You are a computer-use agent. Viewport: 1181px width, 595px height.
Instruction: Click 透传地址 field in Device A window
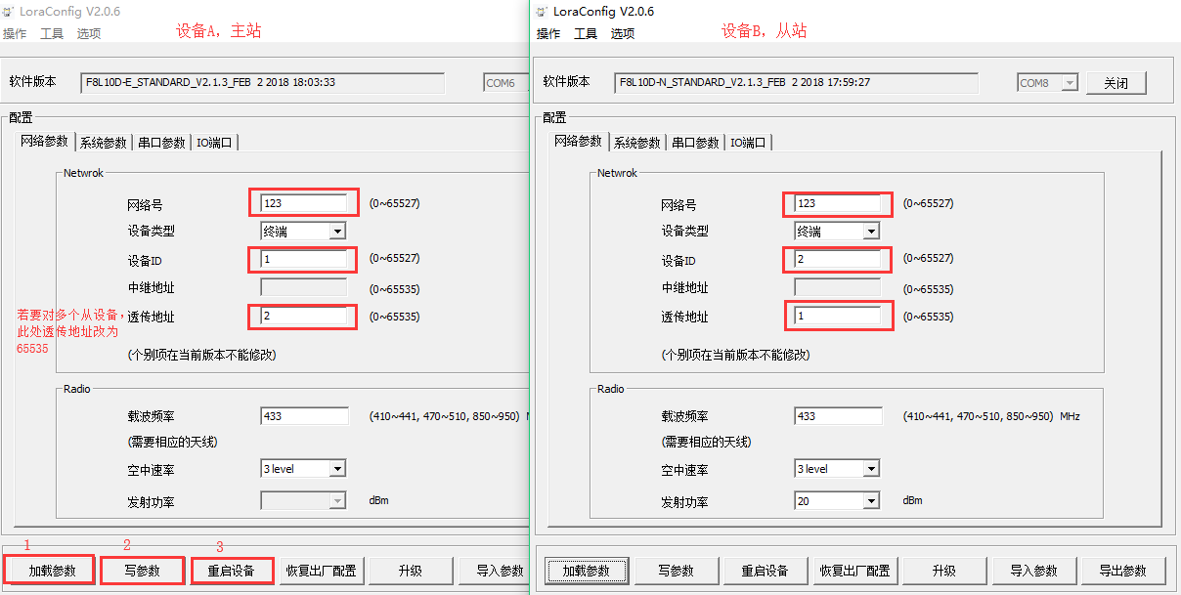tap(304, 317)
